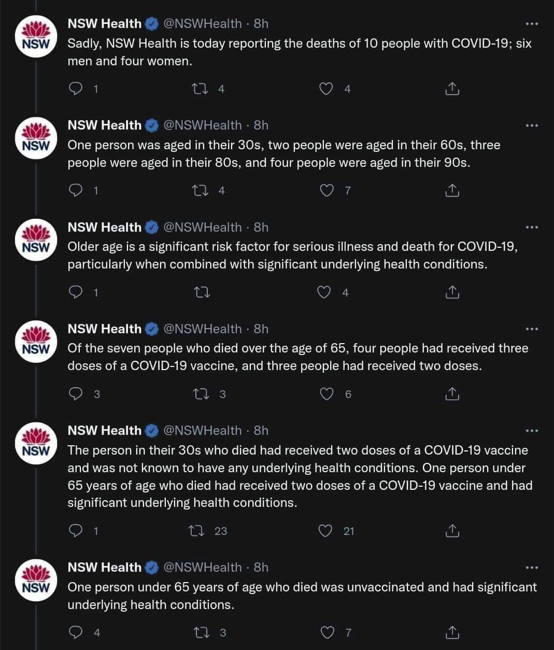Open more options on 'Older age' tweet
The image size is (554, 650).
pos(532,227)
